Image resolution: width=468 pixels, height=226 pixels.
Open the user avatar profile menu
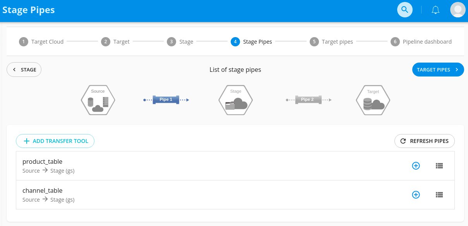(x=458, y=10)
